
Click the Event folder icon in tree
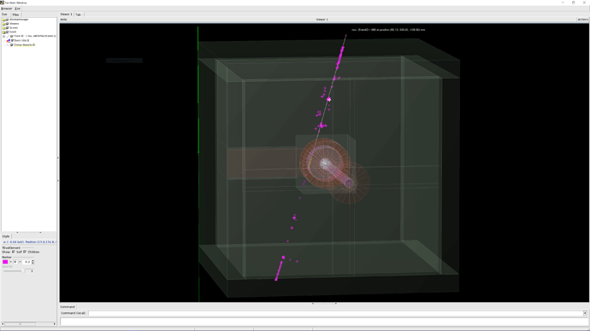point(3,32)
